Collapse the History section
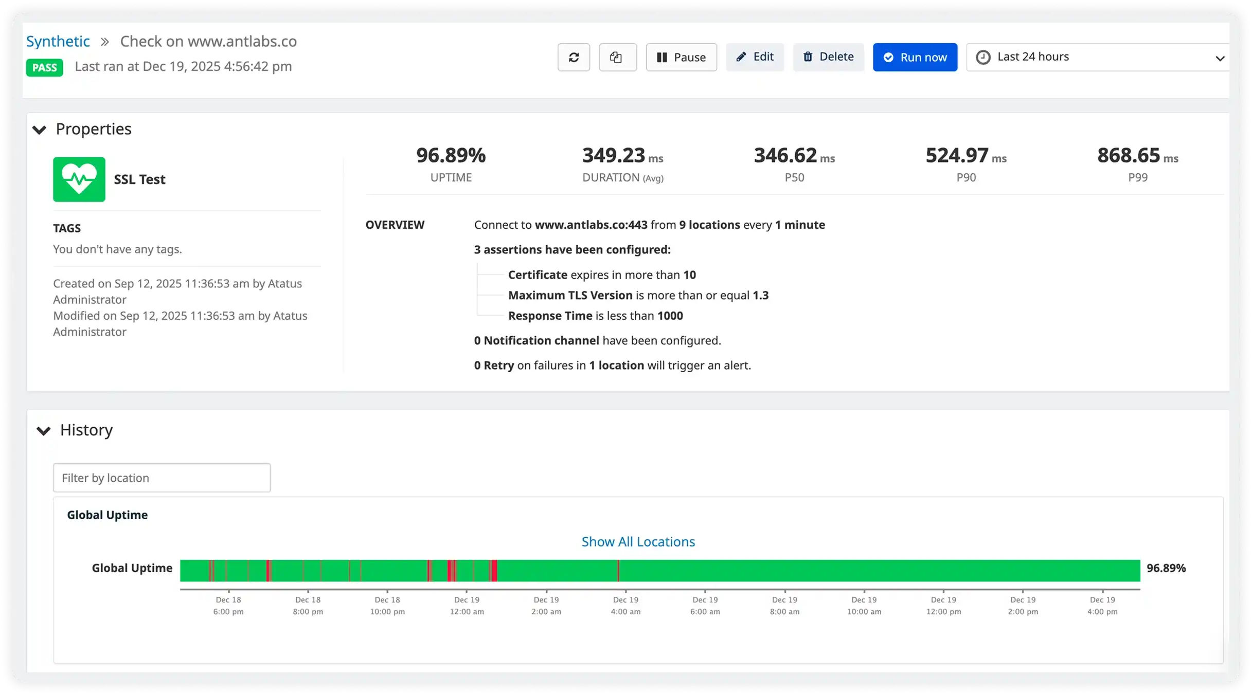Viewport: 1252px width, 695px height. (x=44, y=430)
